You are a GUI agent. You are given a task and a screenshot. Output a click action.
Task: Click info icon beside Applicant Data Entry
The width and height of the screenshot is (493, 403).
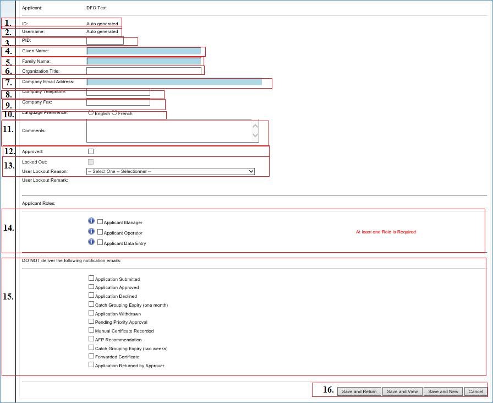91,242
